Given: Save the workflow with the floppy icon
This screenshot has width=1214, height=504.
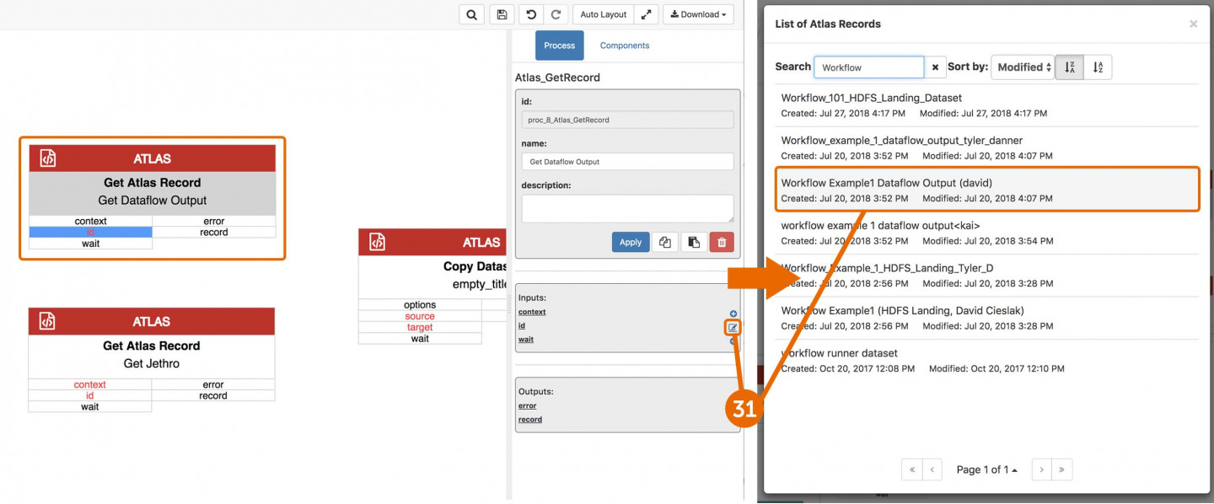Looking at the screenshot, I should point(502,14).
